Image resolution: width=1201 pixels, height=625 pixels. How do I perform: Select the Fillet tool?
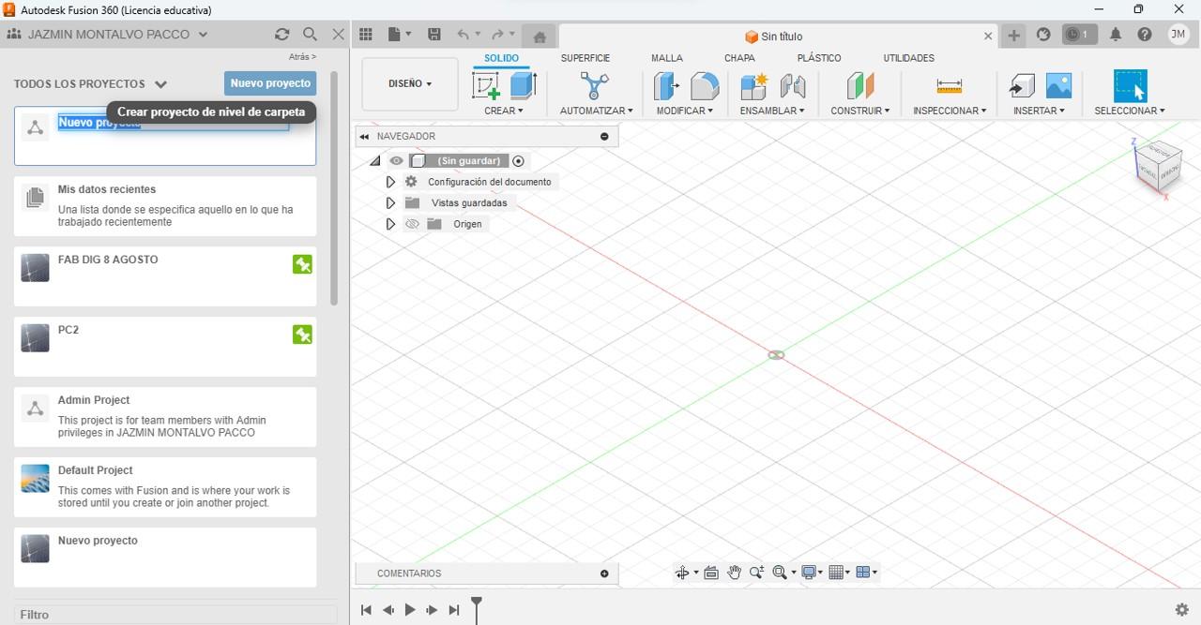pyautogui.click(x=705, y=86)
